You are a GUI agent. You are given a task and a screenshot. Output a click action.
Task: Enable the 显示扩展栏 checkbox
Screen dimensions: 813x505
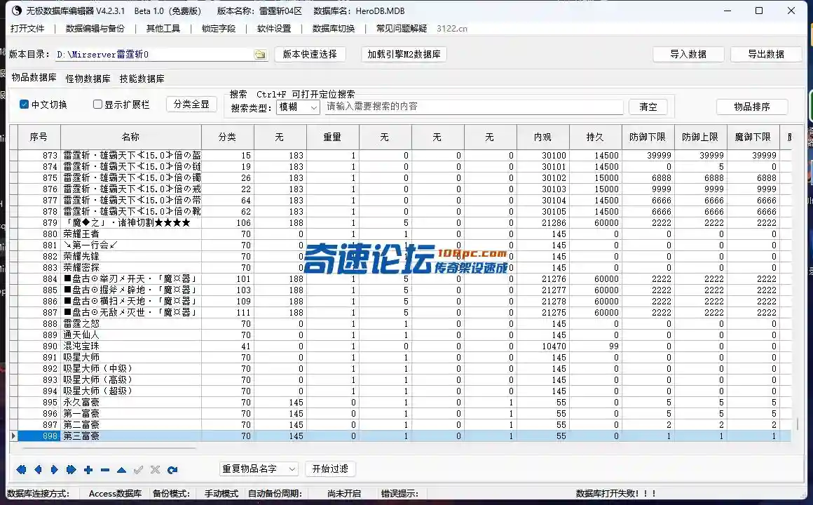(x=97, y=105)
